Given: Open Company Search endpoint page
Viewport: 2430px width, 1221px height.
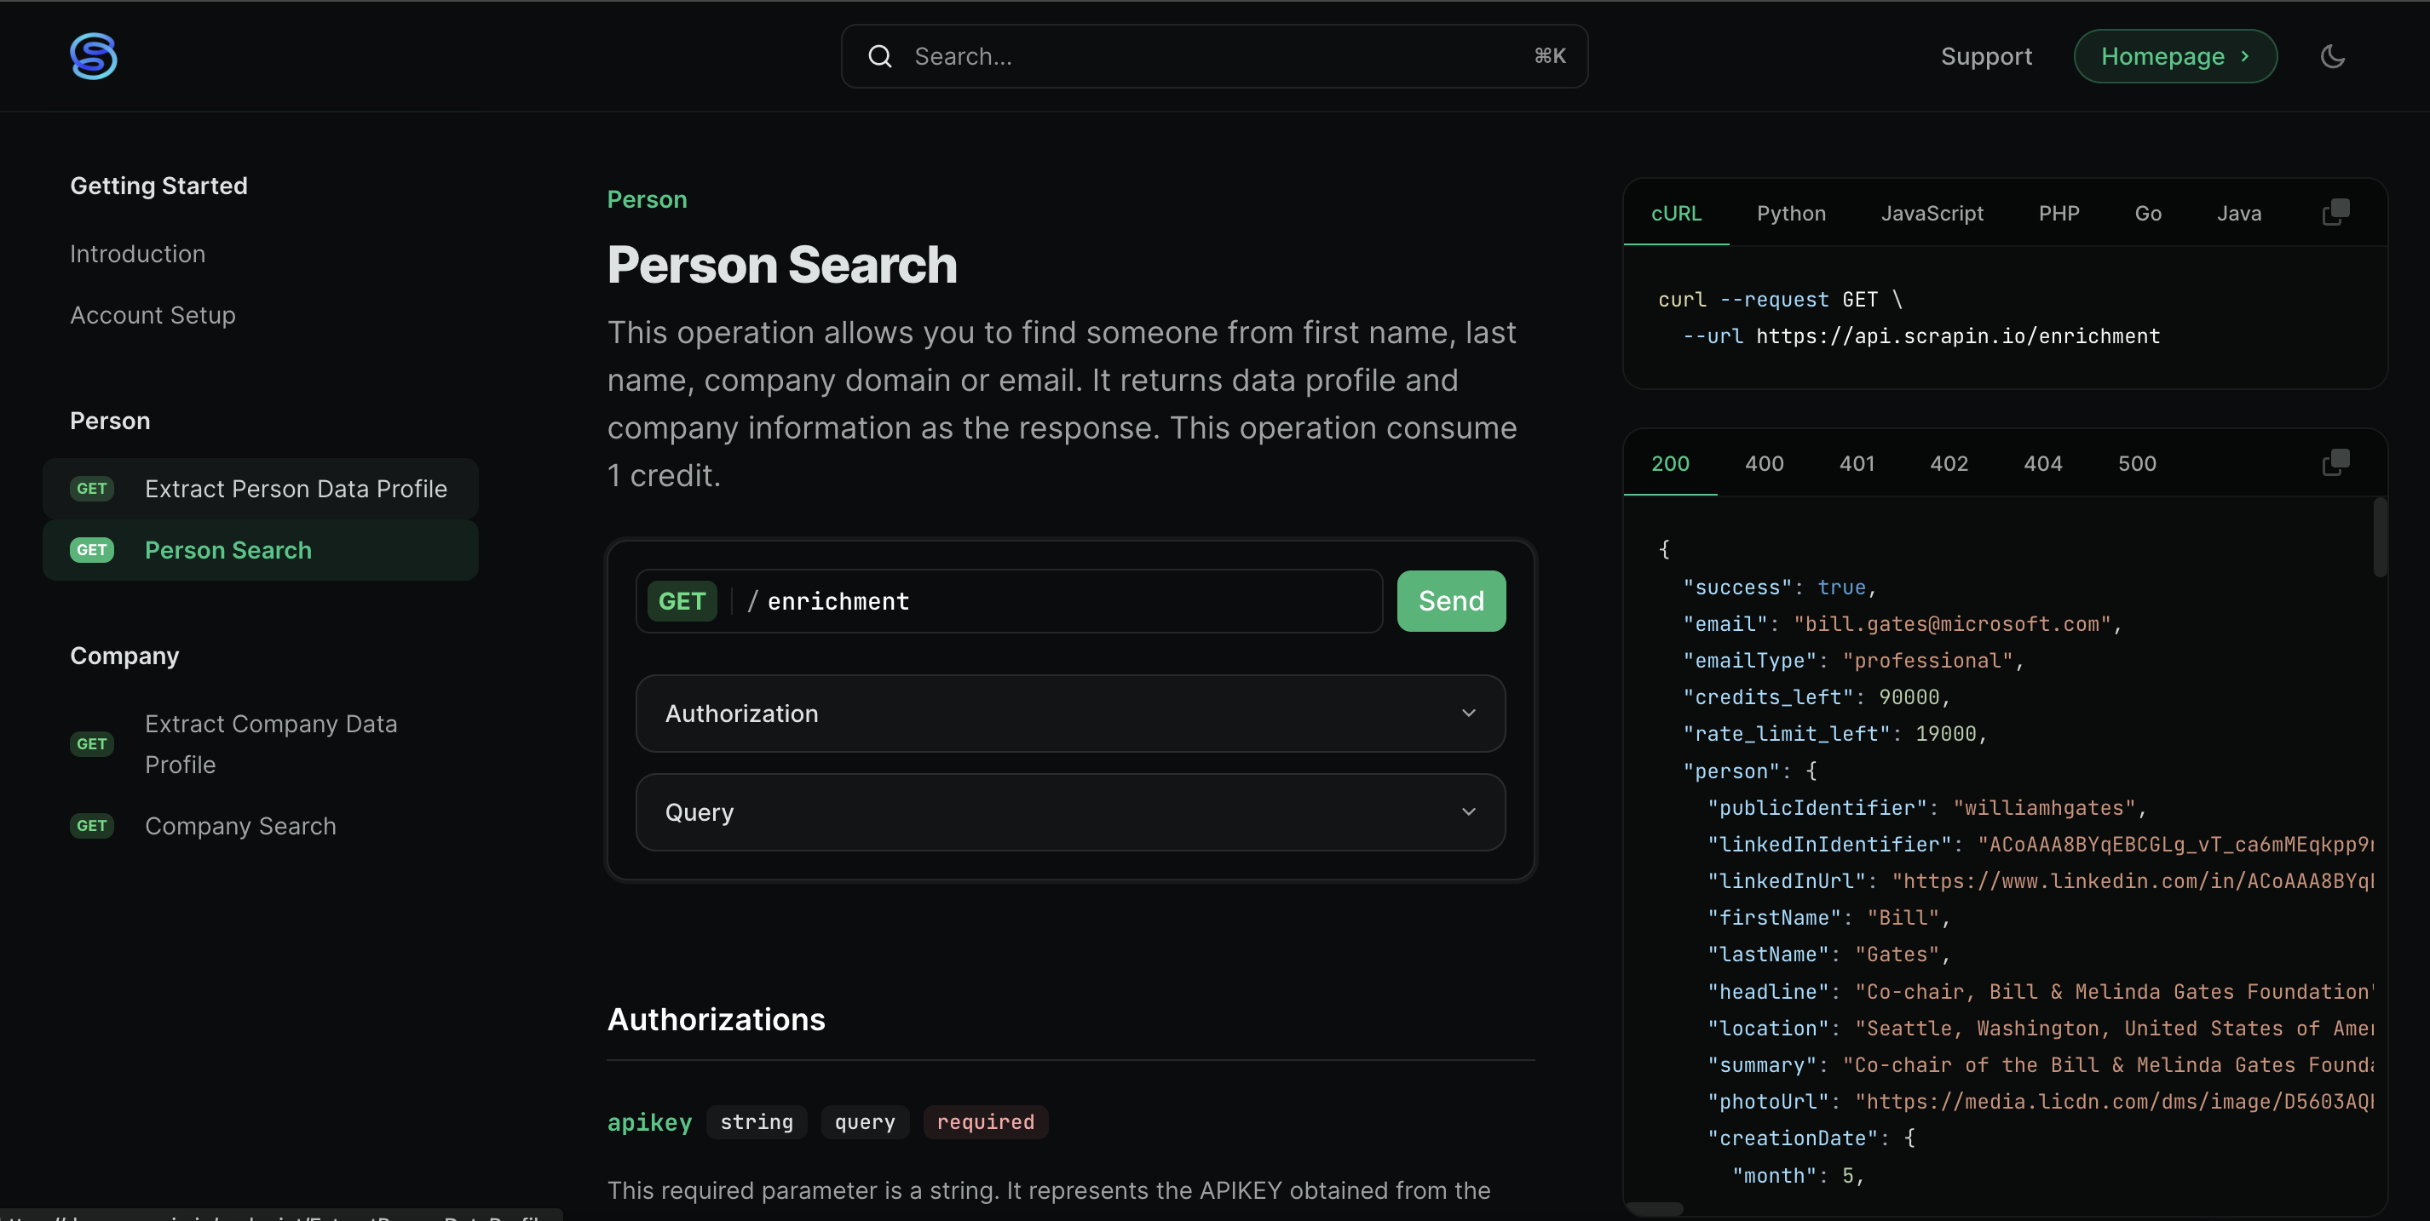Looking at the screenshot, I should coord(261,826).
